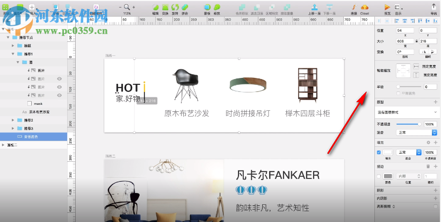The image size is (441, 222).
Task: Collapse the 推荐1 group
Action: (x=13, y=54)
